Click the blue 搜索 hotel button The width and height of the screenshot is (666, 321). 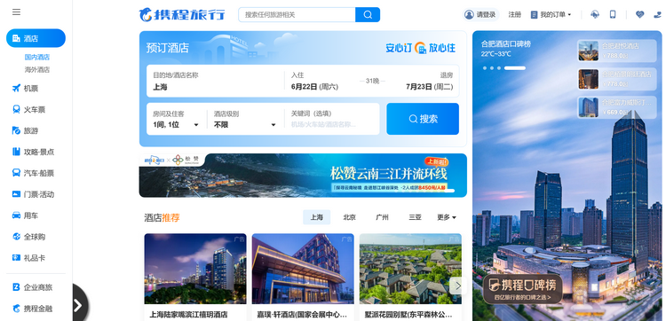423,119
